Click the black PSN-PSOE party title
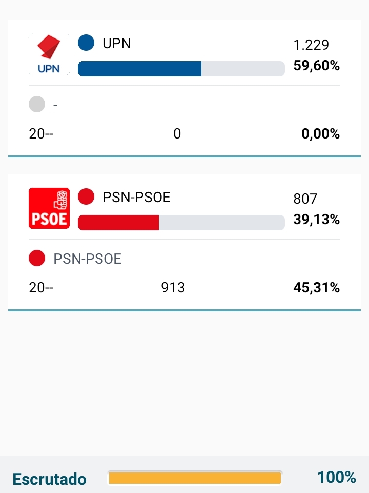 tap(136, 197)
